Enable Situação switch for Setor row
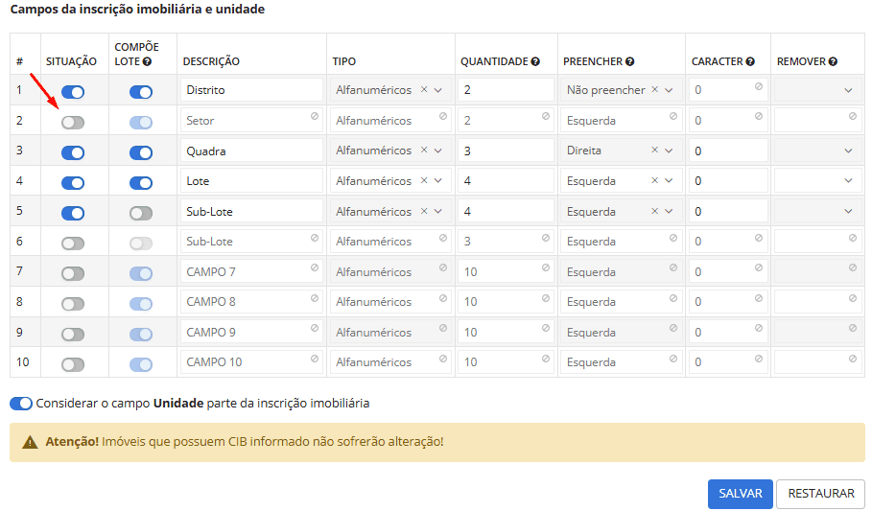Image resolution: width=872 pixels, height=511 pixels. (73, 123)
